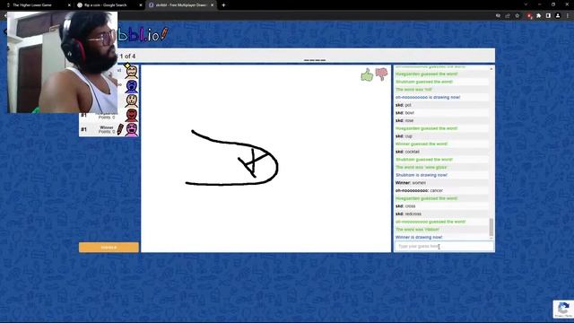This screenshot has width=574, height=323.
Task: Close the skribbl browser tab
Action: click(x=212, y=5)
